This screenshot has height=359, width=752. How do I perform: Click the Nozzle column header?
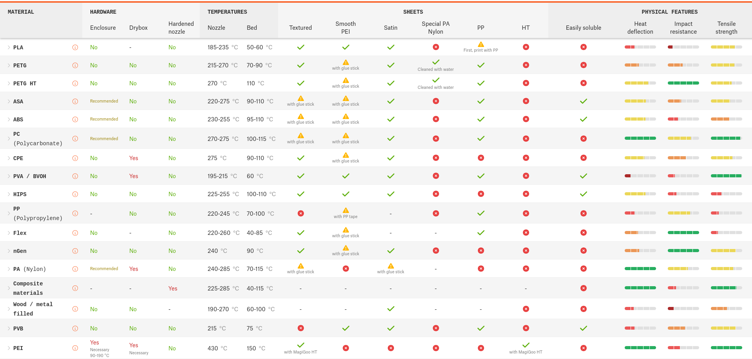click(216, 28)
